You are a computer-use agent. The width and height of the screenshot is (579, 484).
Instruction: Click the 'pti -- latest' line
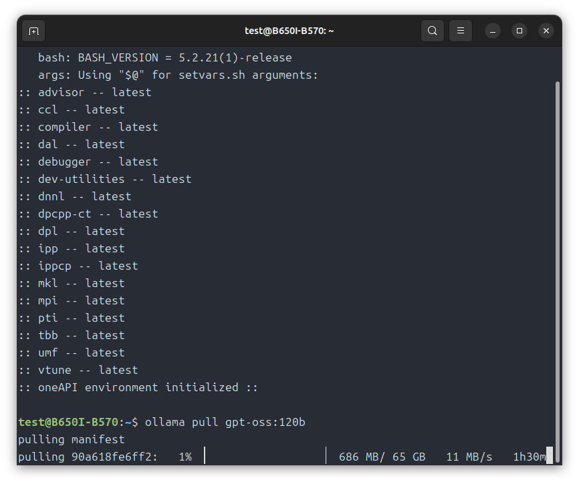point(72,318)
